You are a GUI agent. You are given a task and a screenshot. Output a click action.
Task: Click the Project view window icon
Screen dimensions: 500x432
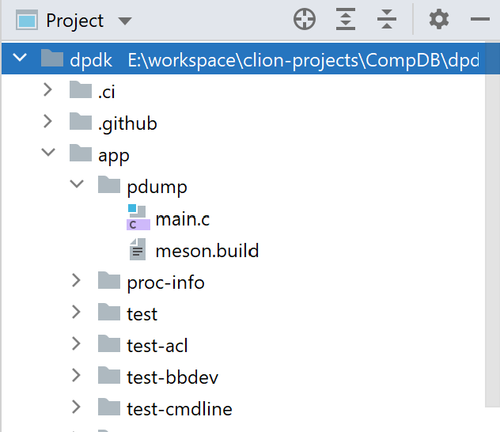pyautogui.click(x=27, y=20)
